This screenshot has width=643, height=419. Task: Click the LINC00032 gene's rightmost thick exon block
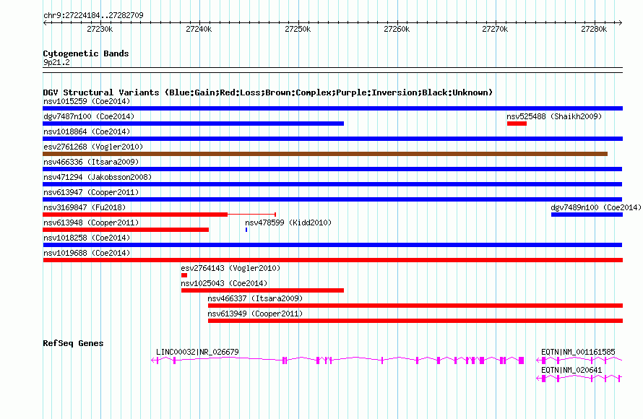(x=521, y=360)
